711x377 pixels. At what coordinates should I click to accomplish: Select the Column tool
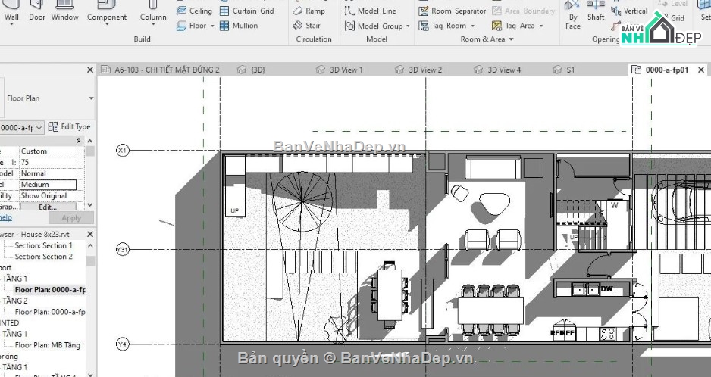[153, 10]
